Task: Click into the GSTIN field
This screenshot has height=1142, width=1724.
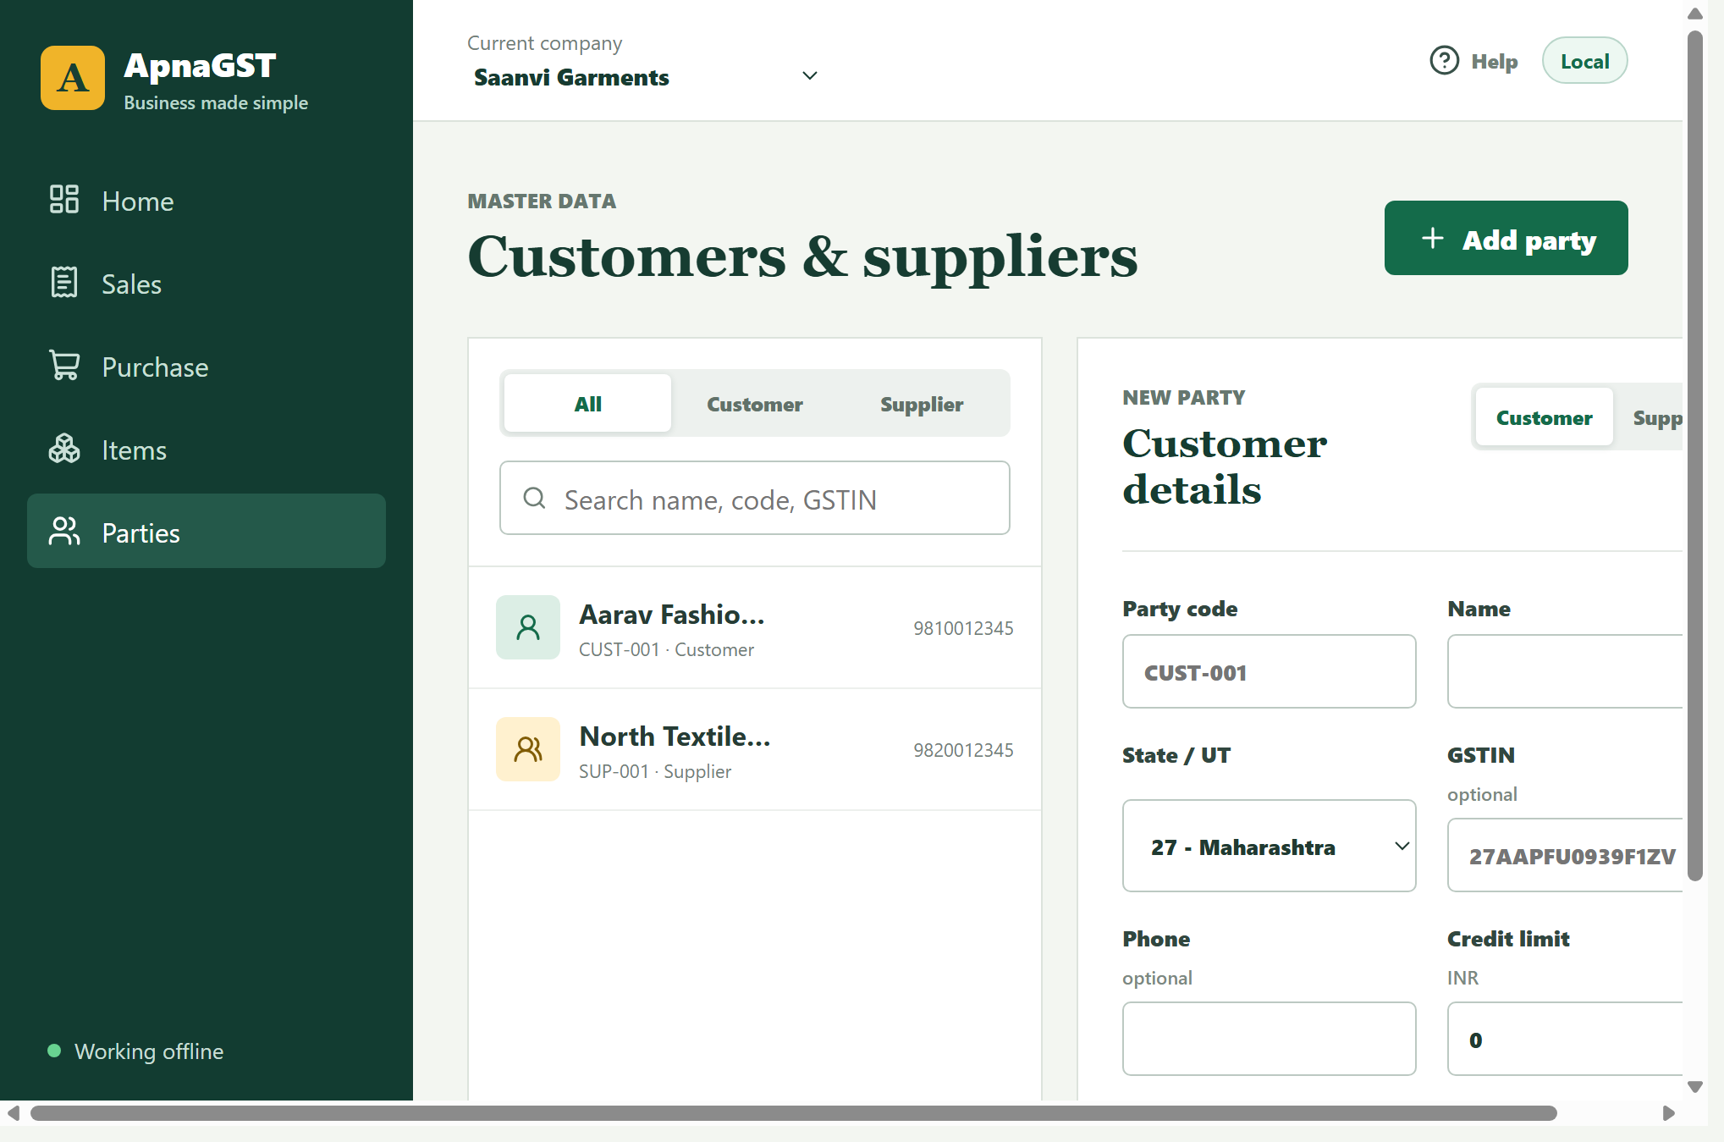Action: pyautogui.click(x=1566, y=855)
